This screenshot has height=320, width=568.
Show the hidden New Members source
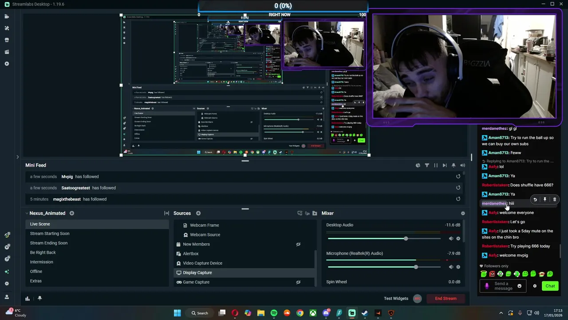[x=298, y=244]
